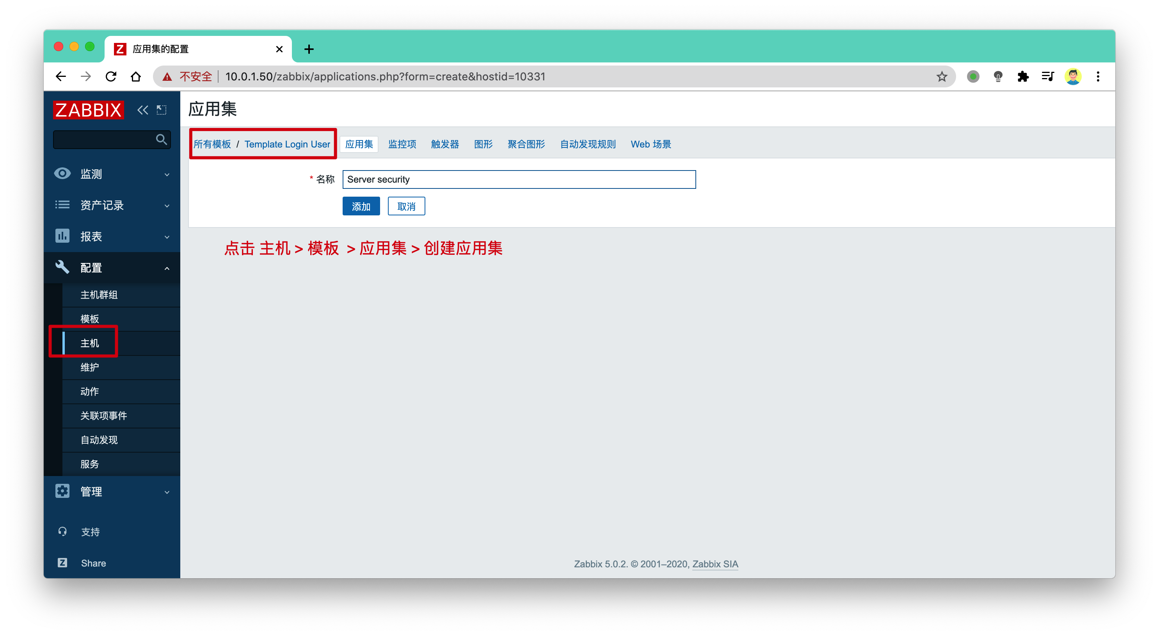Open the Web 场景 tab

tap(651, 144)
